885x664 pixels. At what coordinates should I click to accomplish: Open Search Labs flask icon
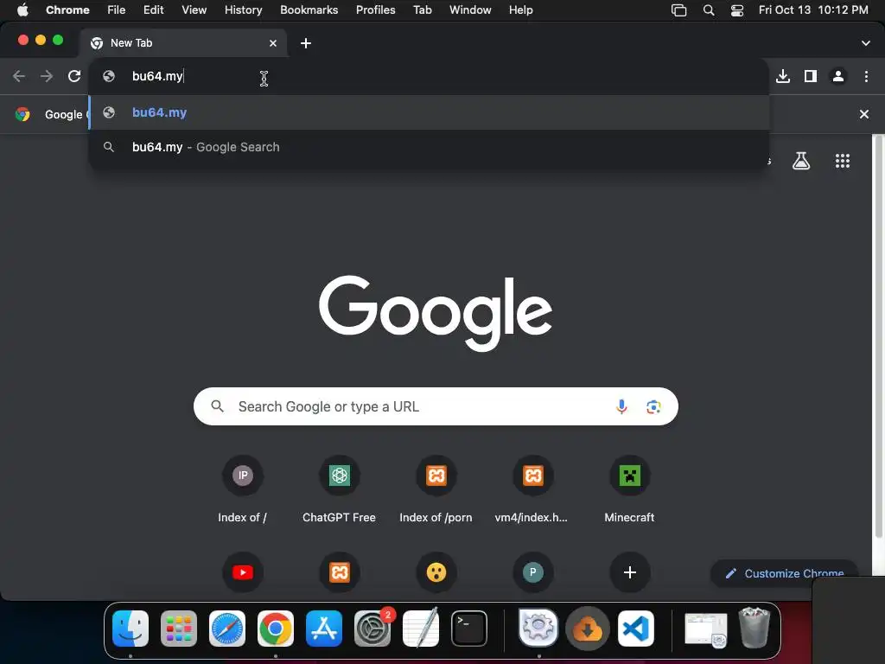click(801, 161)
